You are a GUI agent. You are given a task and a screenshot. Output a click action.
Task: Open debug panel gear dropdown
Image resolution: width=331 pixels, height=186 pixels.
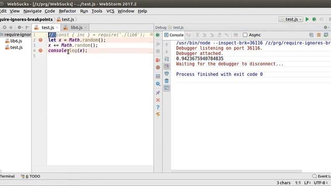pos(326,27)
